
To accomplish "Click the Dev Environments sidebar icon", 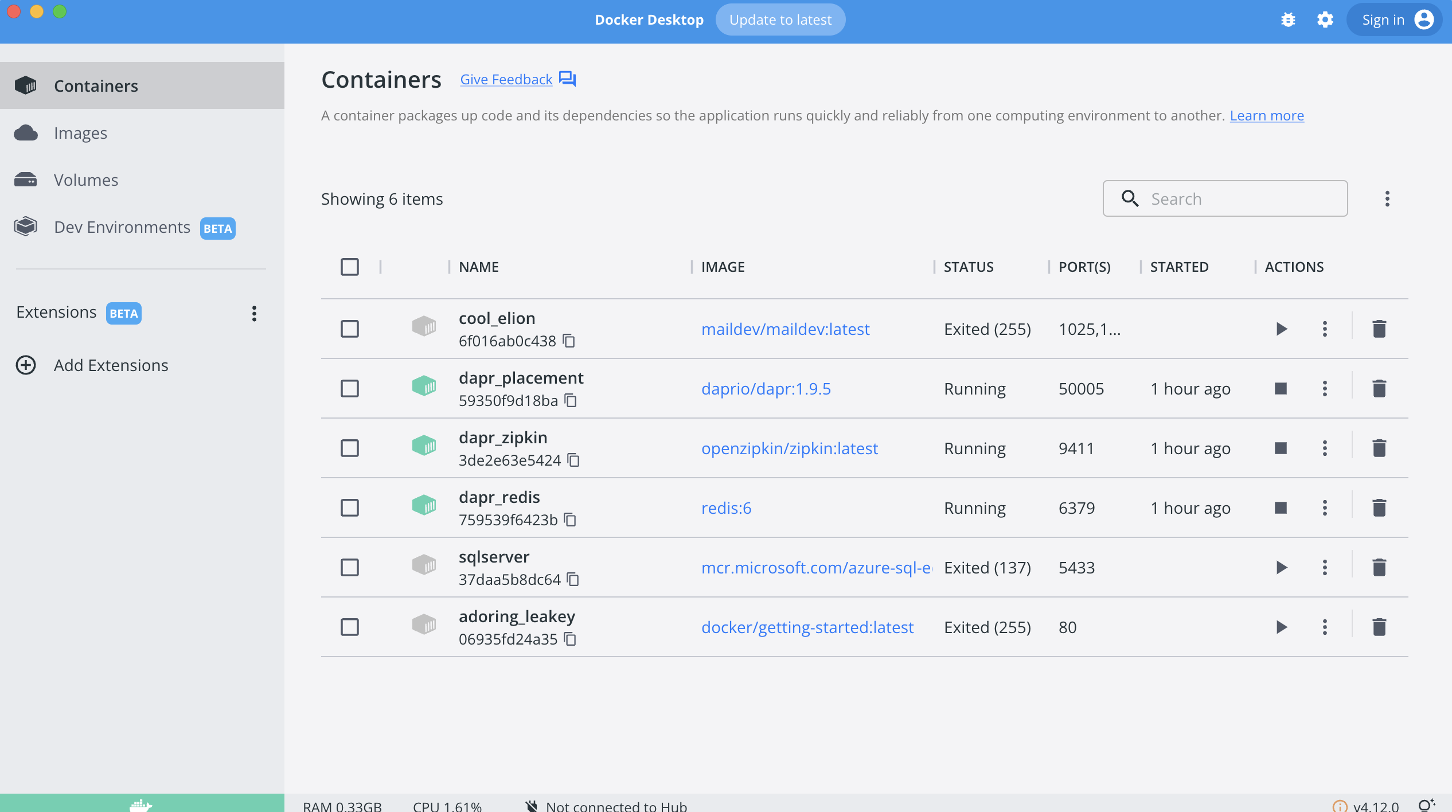I will (24, 227).
